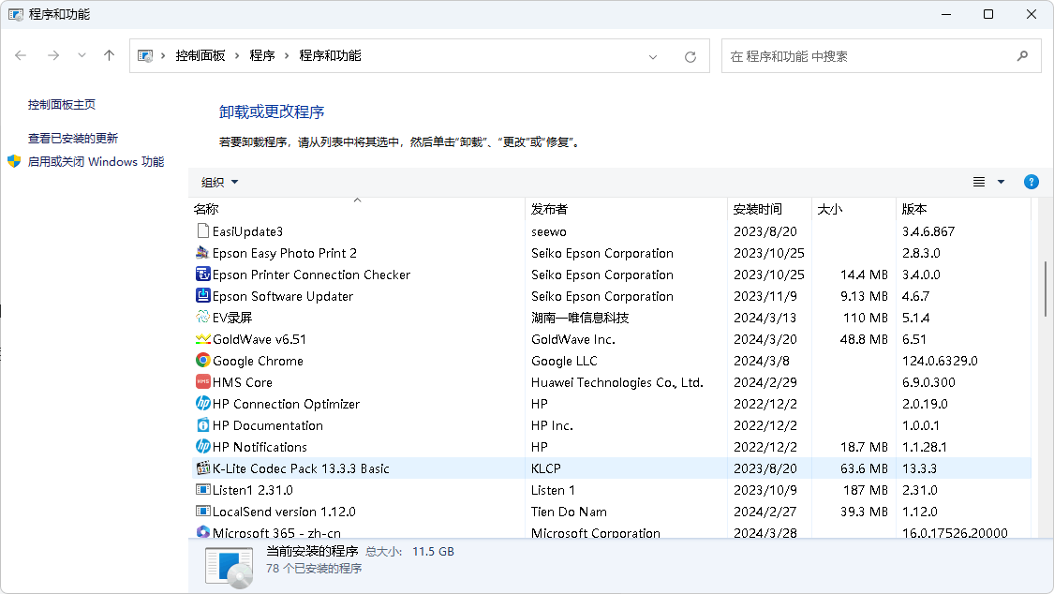Sort by the 大小 column header

854,209
